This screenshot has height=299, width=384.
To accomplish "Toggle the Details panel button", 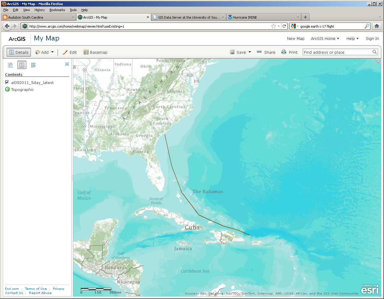I will [x=19, y=52].
